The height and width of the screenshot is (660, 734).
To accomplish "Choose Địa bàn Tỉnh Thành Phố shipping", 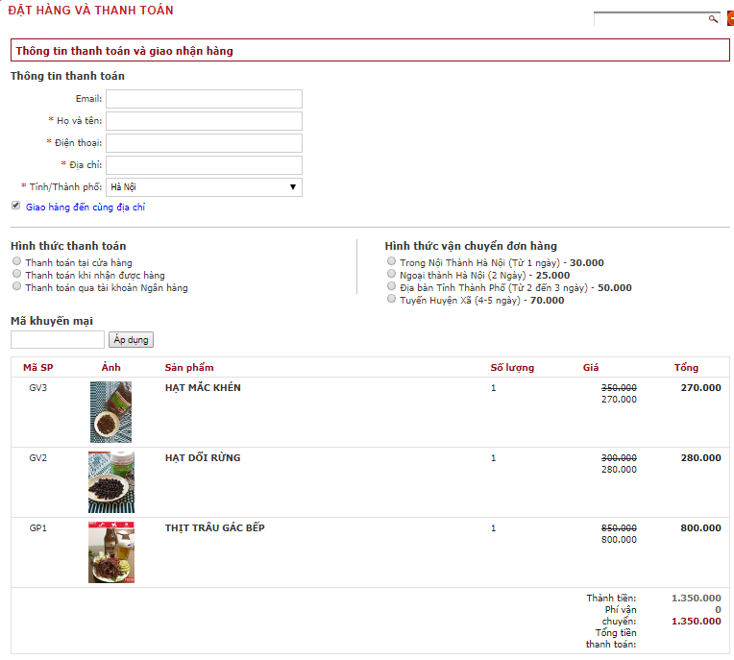I will coord(391,286).
